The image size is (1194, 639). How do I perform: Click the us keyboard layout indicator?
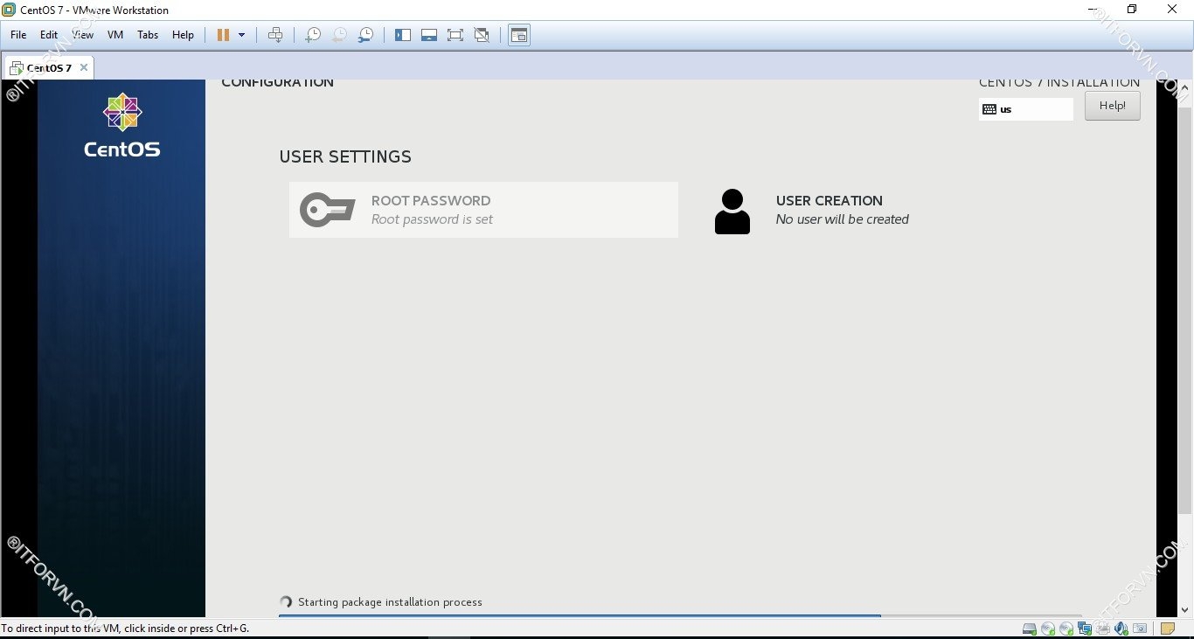pos(1026,109)
